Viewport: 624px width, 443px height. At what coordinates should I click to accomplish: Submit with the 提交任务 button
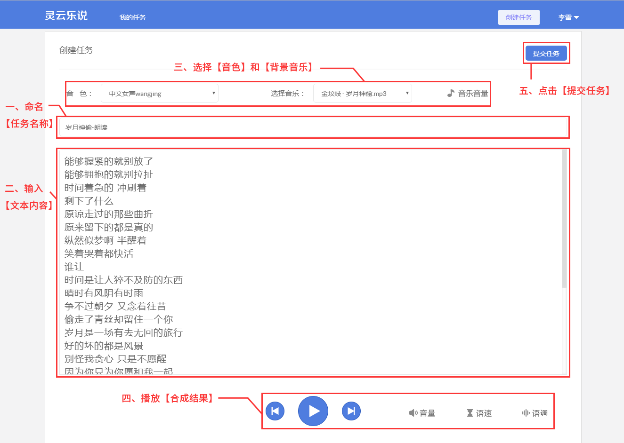(546, 53)
